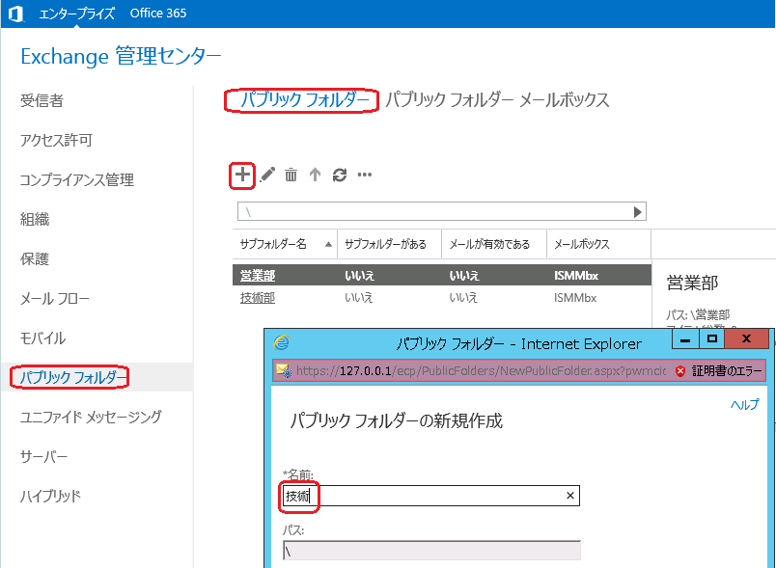This screenshot has width=776, height=568.
Task: Click the certificate error indicator
Action: pyautogui.click(x=718, y=370)
